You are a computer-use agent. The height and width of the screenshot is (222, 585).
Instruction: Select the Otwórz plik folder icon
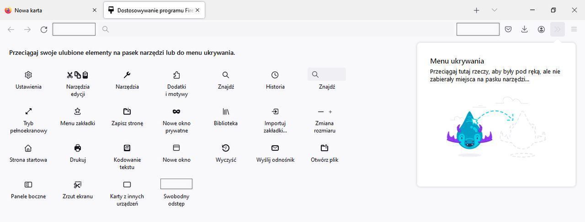coord(324,148)
